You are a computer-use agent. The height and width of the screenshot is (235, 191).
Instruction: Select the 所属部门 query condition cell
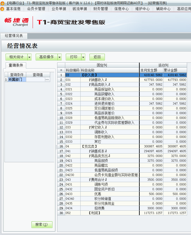click(17, 79)
